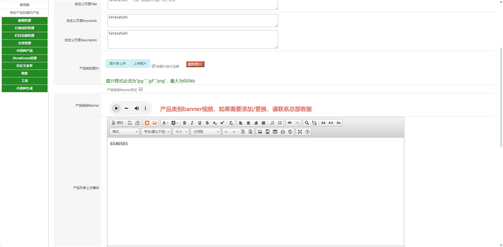The image size is (503, 247).
Task: Open the 行间距 line spacing dropdown
Action: 205,132
